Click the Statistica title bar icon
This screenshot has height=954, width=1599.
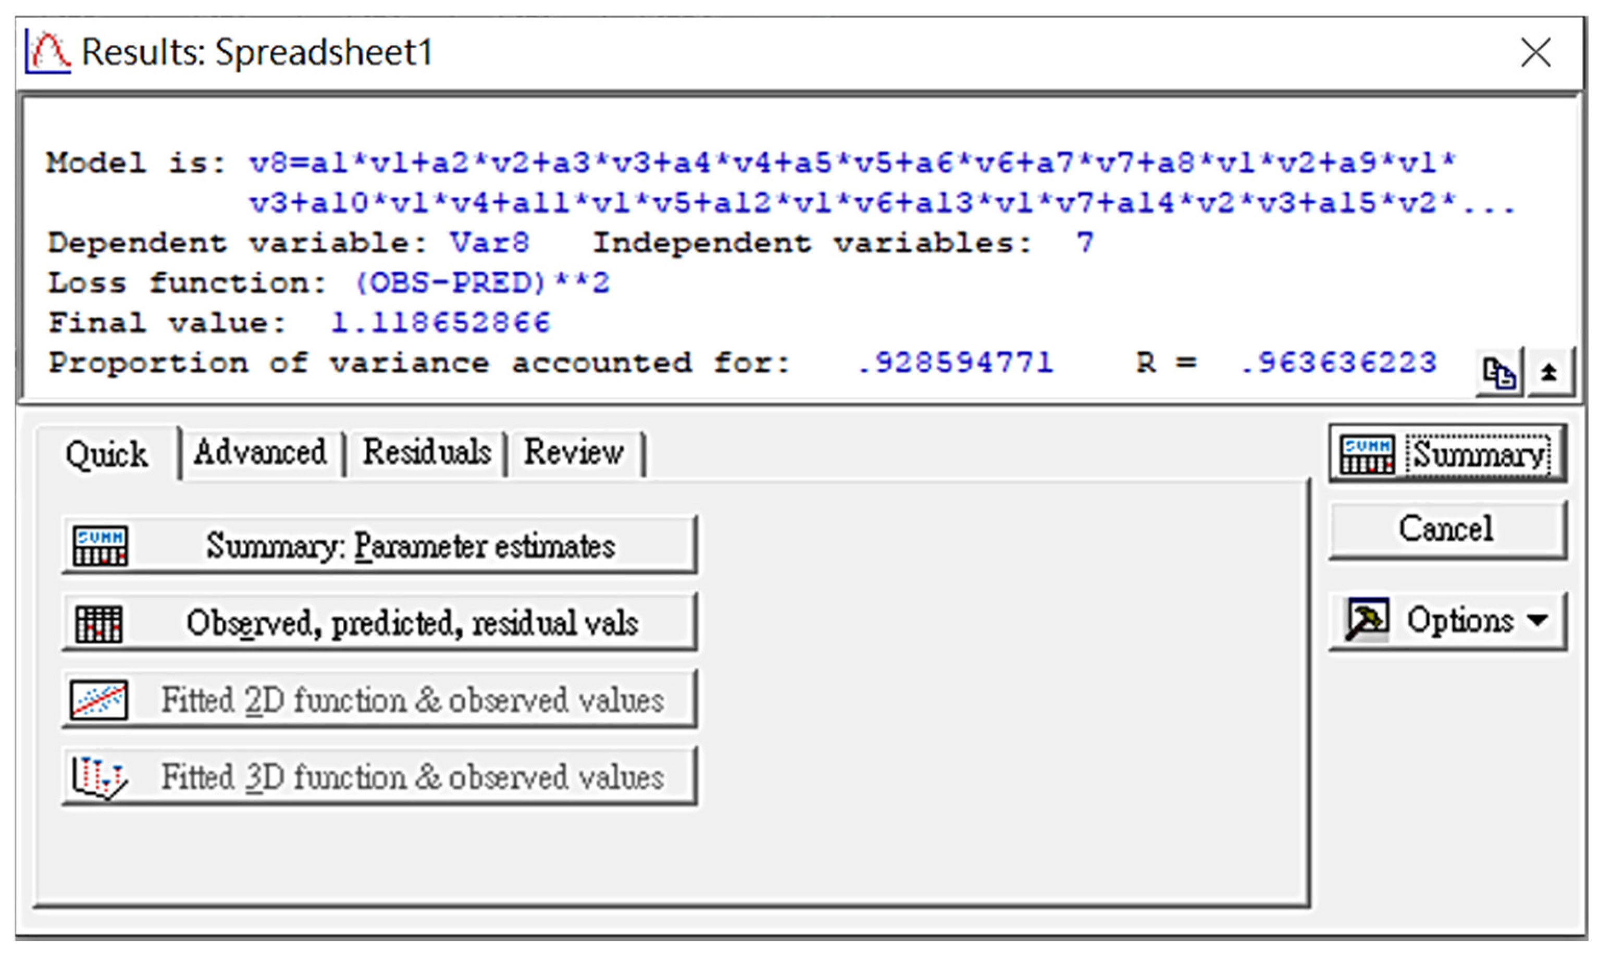click(48, 53)
